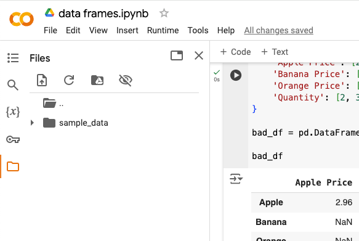This screenshot has width=359, height=241.
Task: Toggle show hidden files
Action: tap(126, 80)
